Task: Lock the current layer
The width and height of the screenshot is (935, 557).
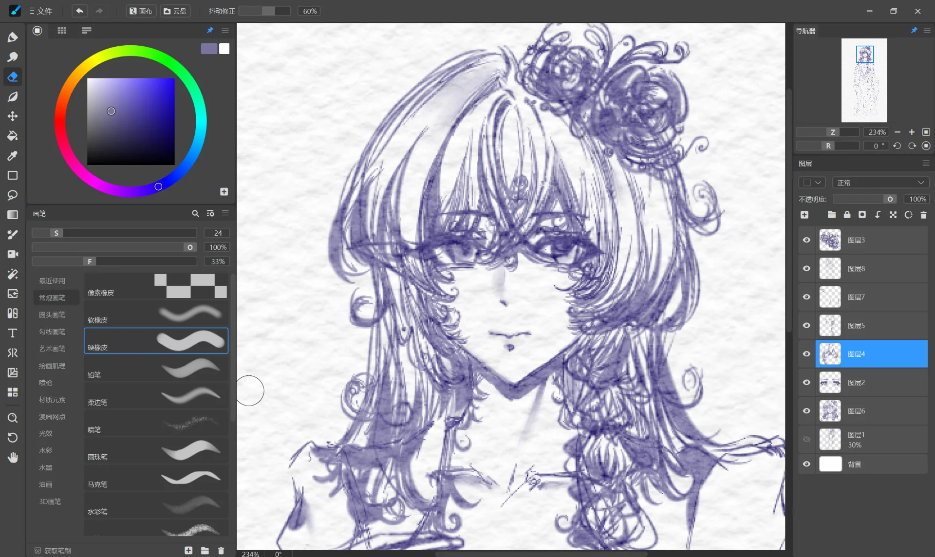Action: pos(847,215)
